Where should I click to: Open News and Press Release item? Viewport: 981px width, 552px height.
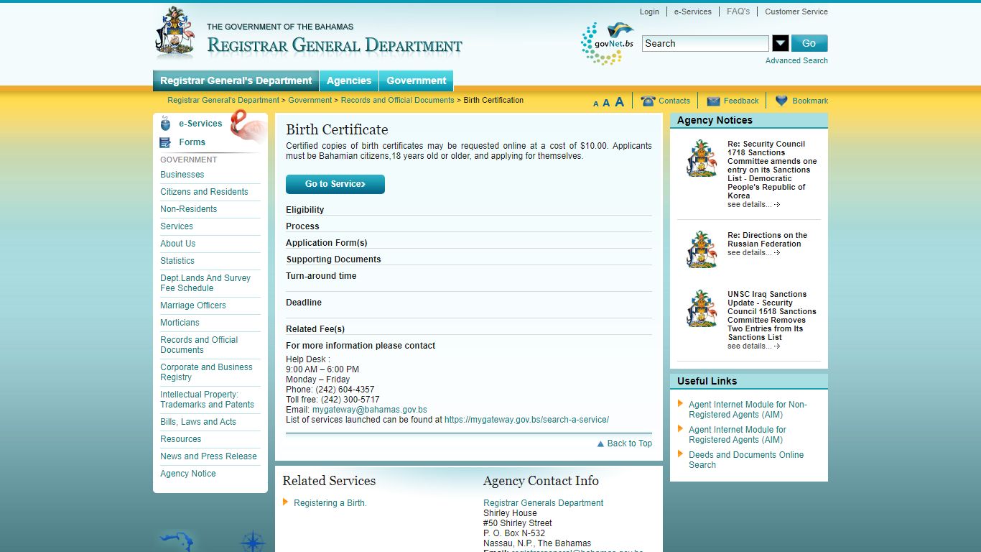(x=208, y=456)
